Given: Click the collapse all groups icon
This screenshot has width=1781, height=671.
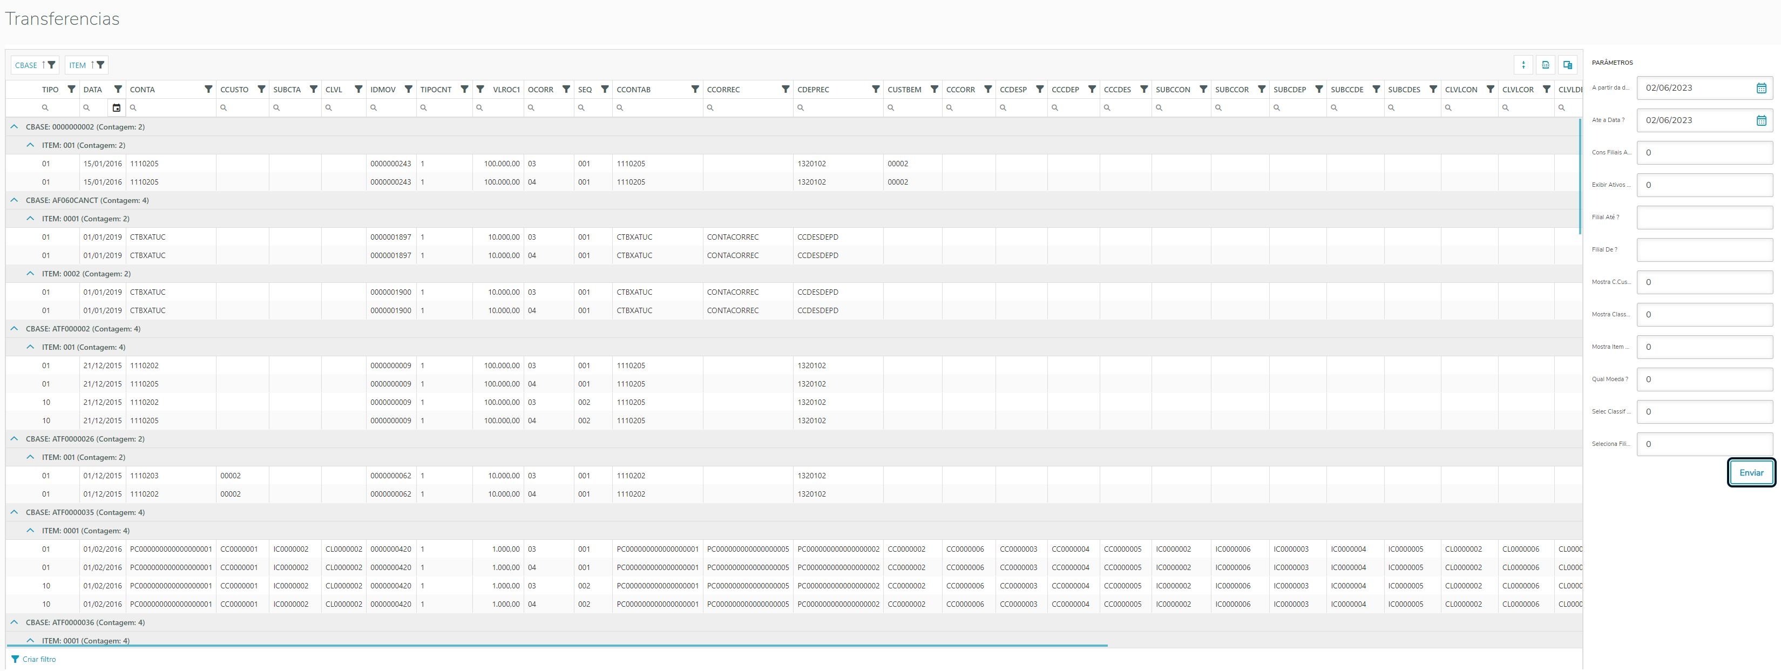Looking at the screenshot, I should (x=1523, y=65).
